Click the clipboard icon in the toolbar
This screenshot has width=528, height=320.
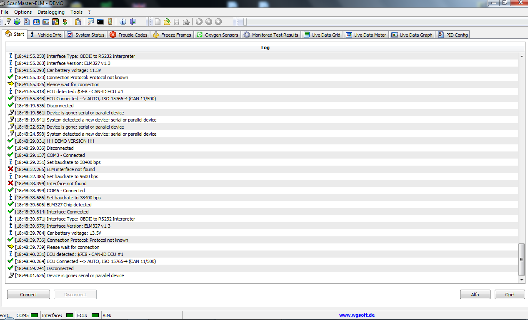point(78,22)
